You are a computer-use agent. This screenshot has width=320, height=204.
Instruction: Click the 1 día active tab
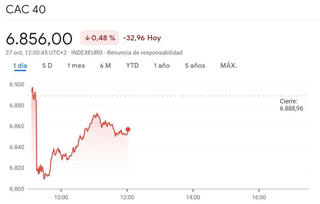click(x=20, y=65)
